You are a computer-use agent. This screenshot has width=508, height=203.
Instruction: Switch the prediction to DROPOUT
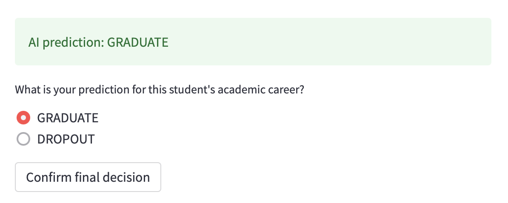pos(23,139)
